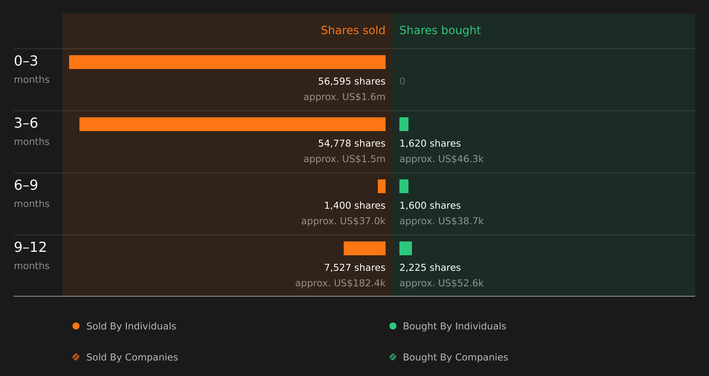
Task: Click the 7,527 shares value
Action: point(355,267)
